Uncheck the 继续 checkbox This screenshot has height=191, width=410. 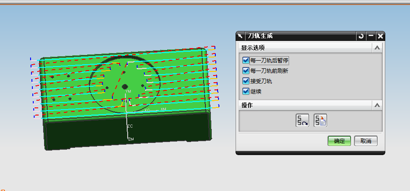click(245, 91)
